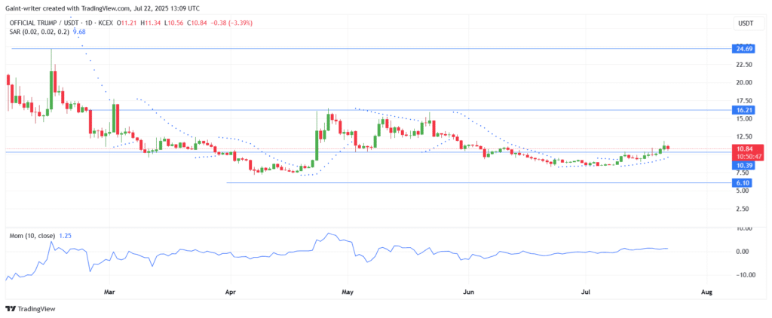Click the momentum value 1.25
The width and height of the screenshot is (772, 318).
[65, 236]
